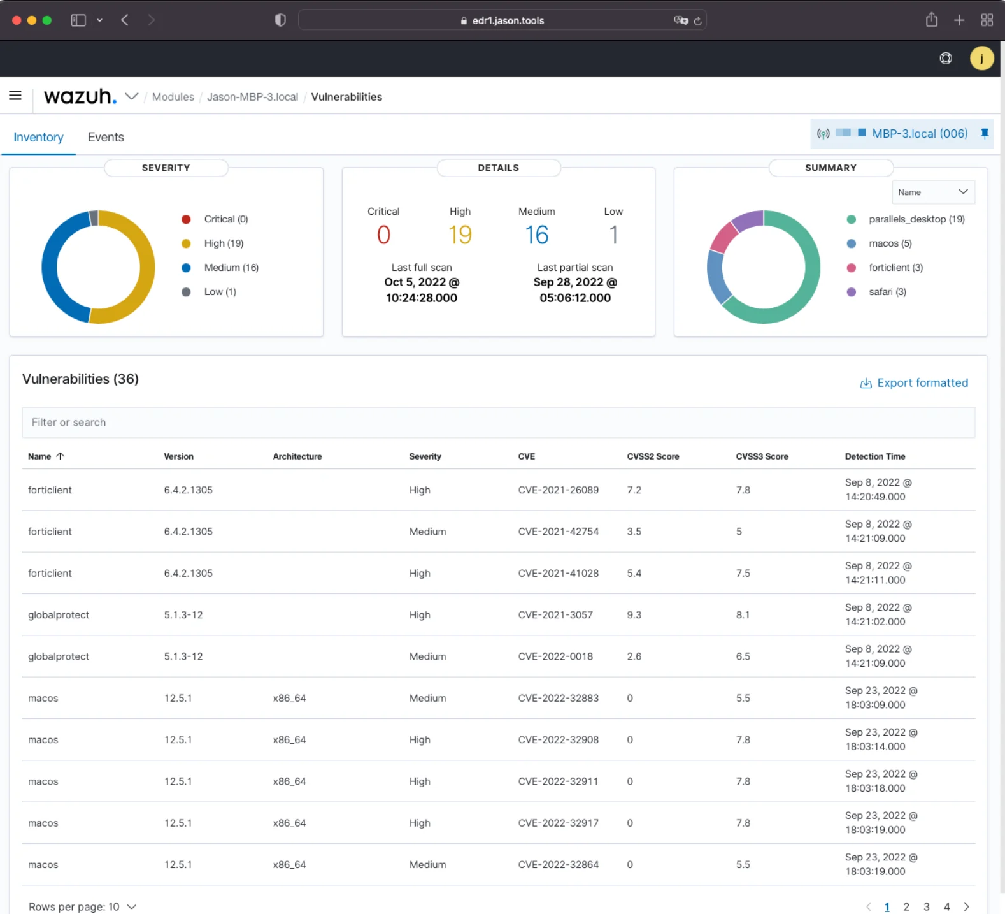Click the agent signal icon beside MBP-3.local
The height and width of the screenshot is (914, 1005).
click(823, 134)
